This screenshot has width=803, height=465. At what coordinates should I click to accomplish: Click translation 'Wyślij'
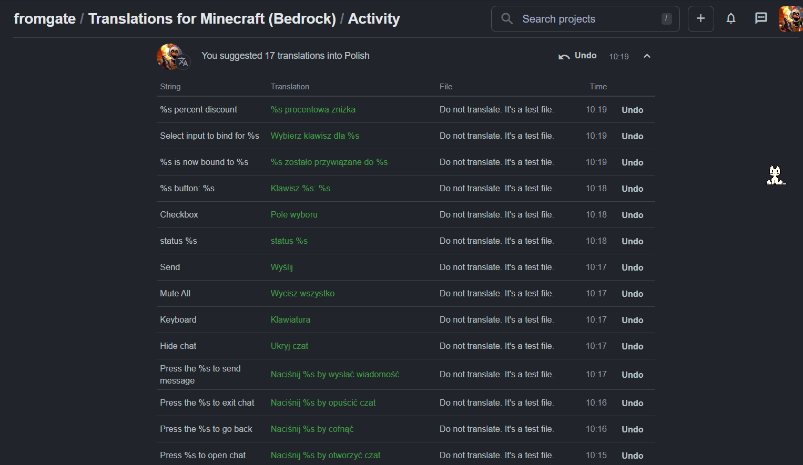pos(282,267)
